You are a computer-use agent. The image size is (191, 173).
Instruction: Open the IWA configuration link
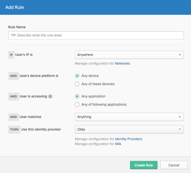118,144
